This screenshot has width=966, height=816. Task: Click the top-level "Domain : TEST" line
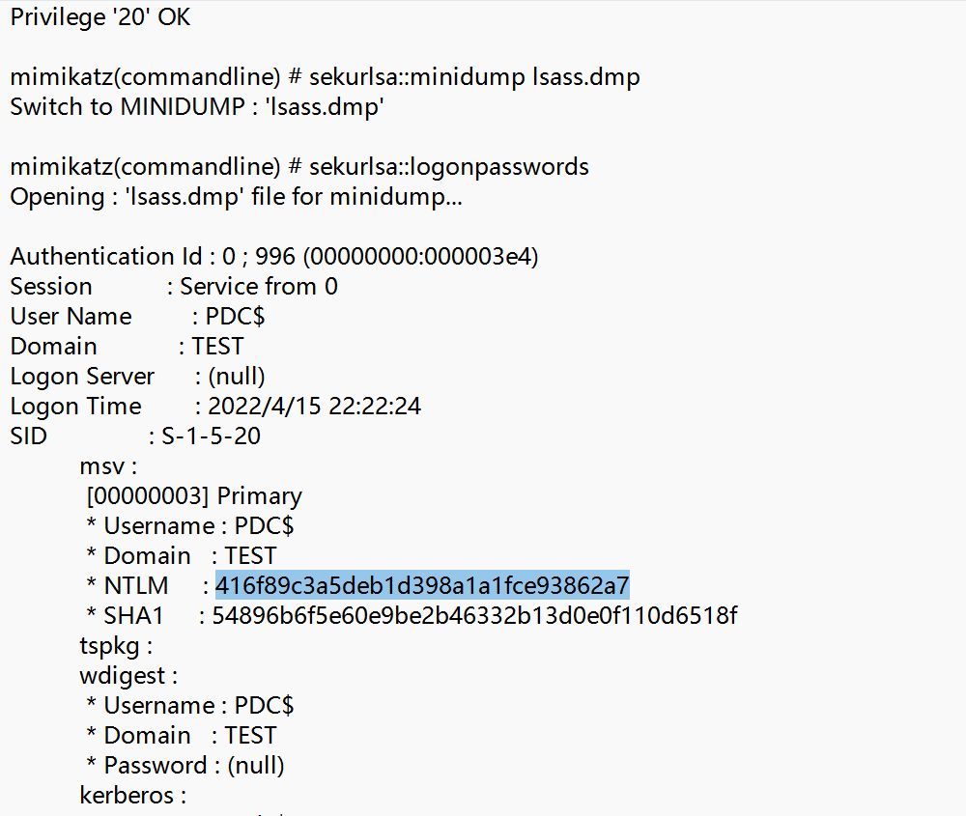point(127,346)
